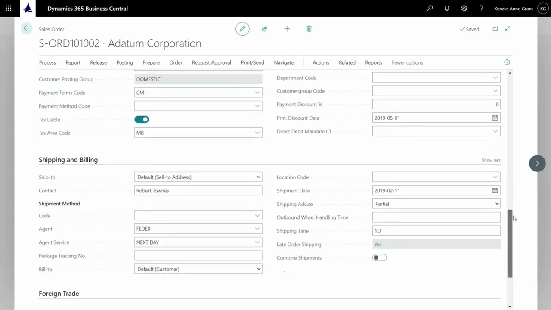551x310 pixels.
Task: Open the Shipping Advice dropdown
Action: point(436,204)
